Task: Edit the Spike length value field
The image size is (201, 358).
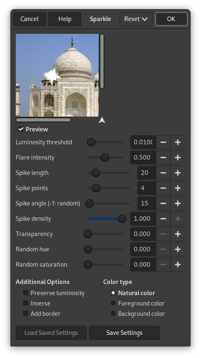Action: click(x=147, y=173)
